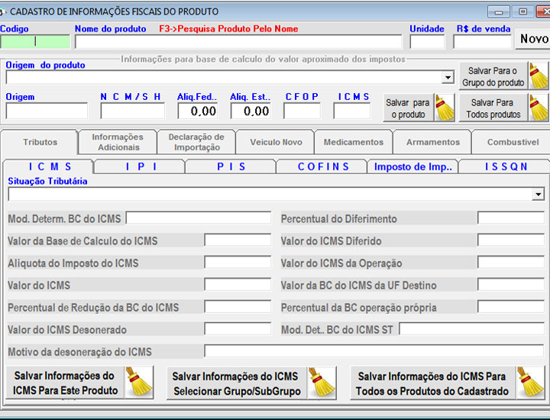Open the Origem do produto dropdown
The image size is (550, 420).
click(x=448, y=77)
